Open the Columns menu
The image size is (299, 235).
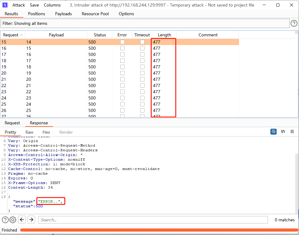point(52,5)
